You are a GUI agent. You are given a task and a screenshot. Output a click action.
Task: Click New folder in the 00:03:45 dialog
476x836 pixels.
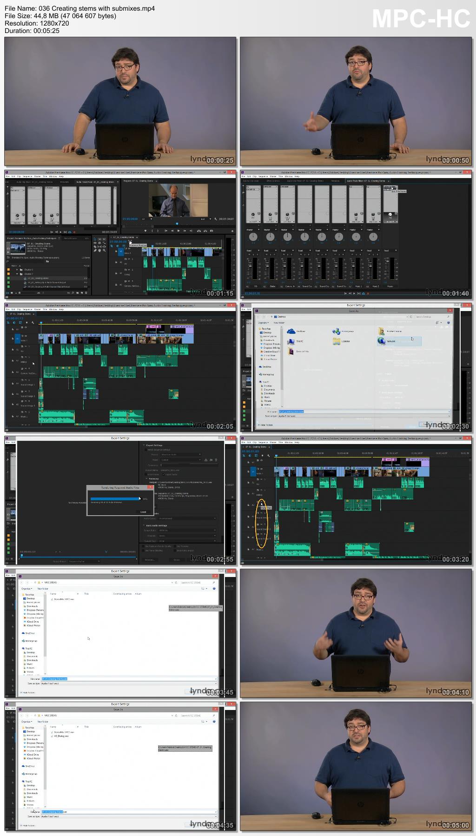pos(43,589)
